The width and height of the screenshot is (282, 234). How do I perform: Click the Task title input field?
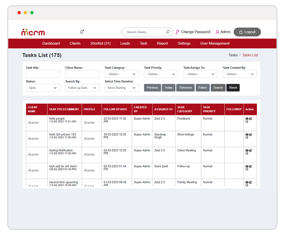[x=43, y=74]
